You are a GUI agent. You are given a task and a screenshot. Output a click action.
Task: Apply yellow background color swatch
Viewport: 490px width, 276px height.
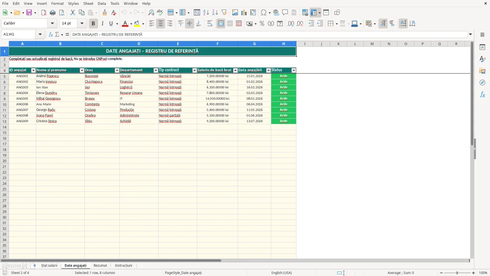(x=137, y=24)
